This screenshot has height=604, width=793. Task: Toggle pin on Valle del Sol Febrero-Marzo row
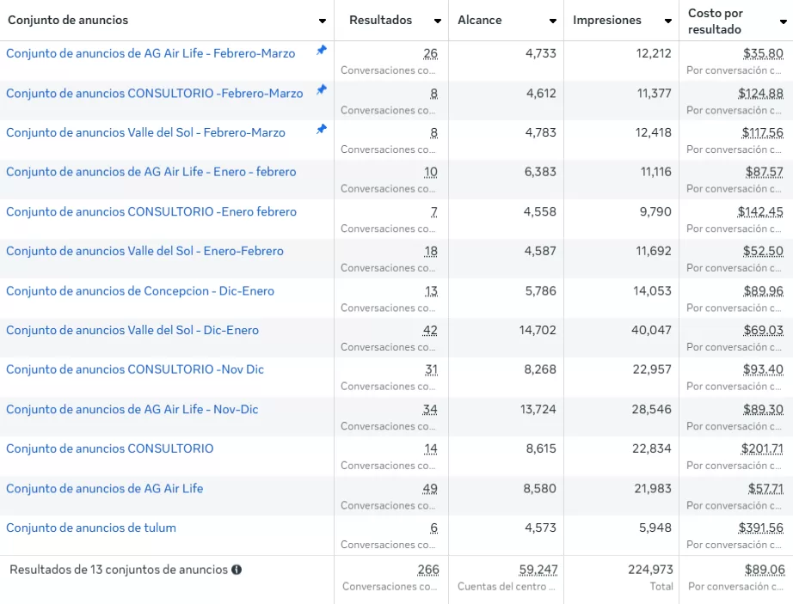(321, 130)
